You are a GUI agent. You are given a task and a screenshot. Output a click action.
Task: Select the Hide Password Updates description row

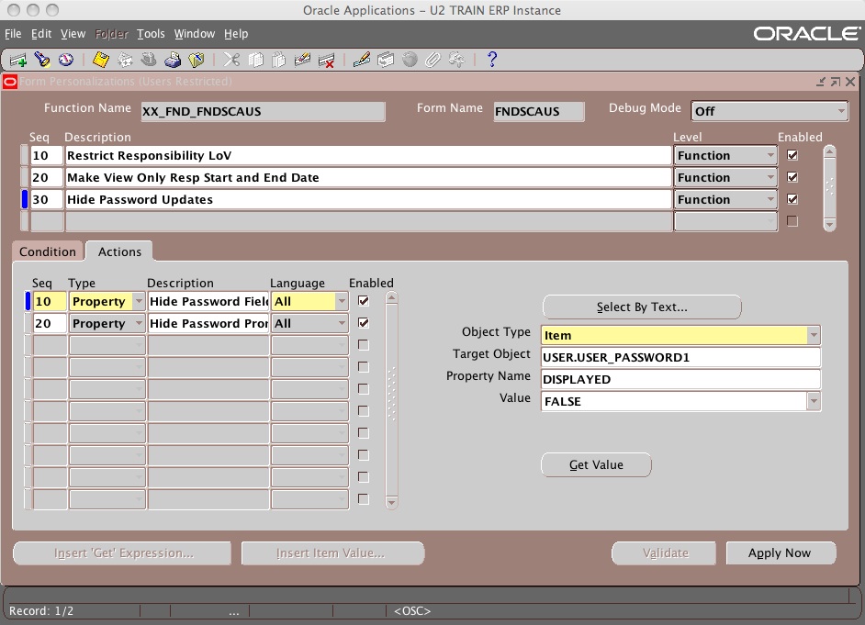[x=368, y=199]
